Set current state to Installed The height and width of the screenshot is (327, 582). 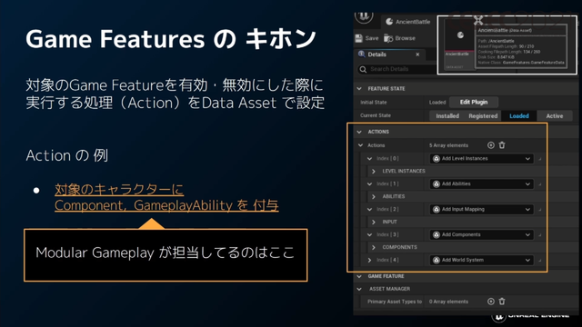pos(447,116)
